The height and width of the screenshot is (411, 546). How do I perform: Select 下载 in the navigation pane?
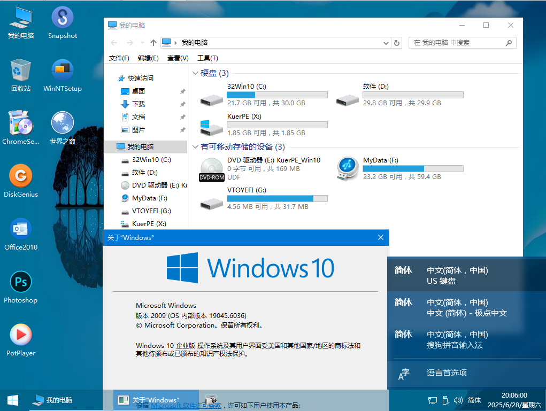(139, 104)
